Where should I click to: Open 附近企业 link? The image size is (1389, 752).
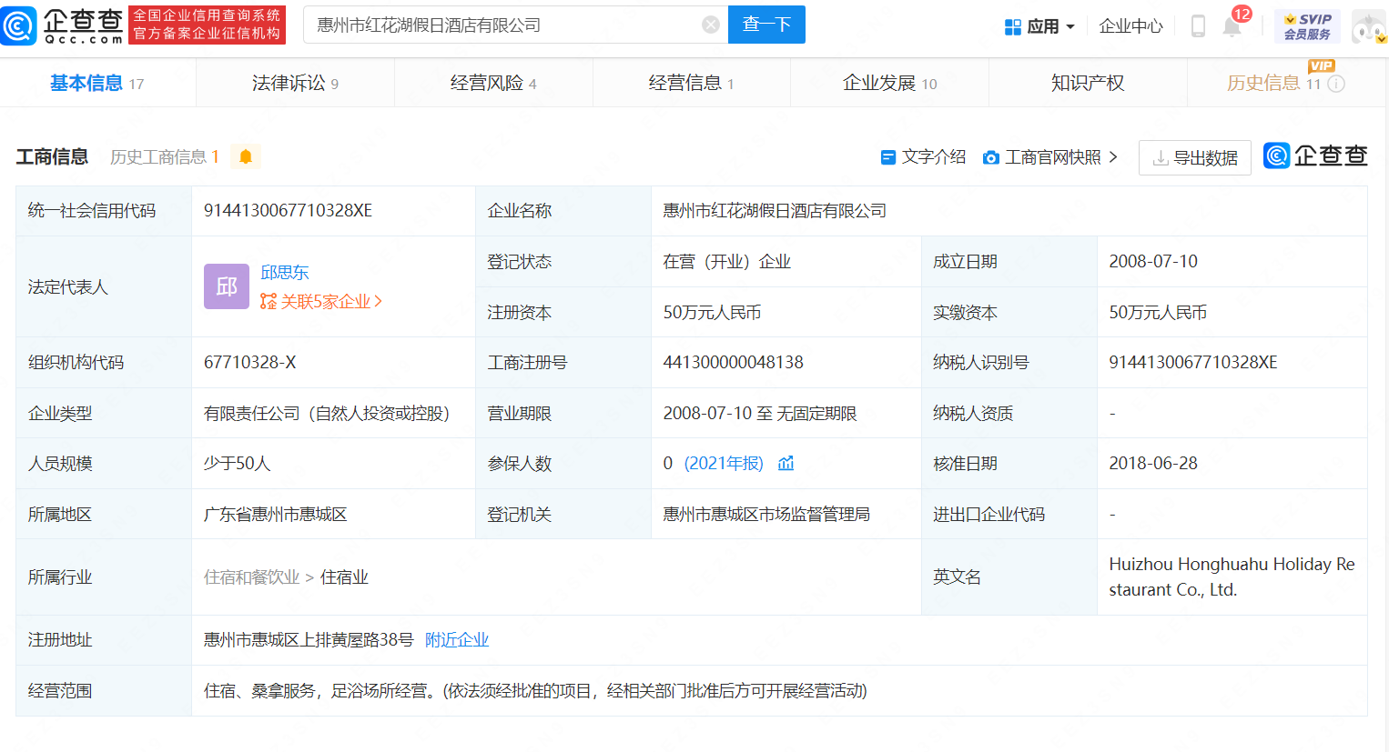[x=457, y=639]
